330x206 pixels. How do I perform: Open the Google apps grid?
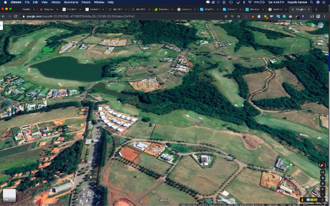coord(313,25)
